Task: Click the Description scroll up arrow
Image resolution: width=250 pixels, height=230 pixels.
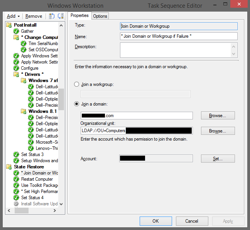Action: (x=233, y=47)
